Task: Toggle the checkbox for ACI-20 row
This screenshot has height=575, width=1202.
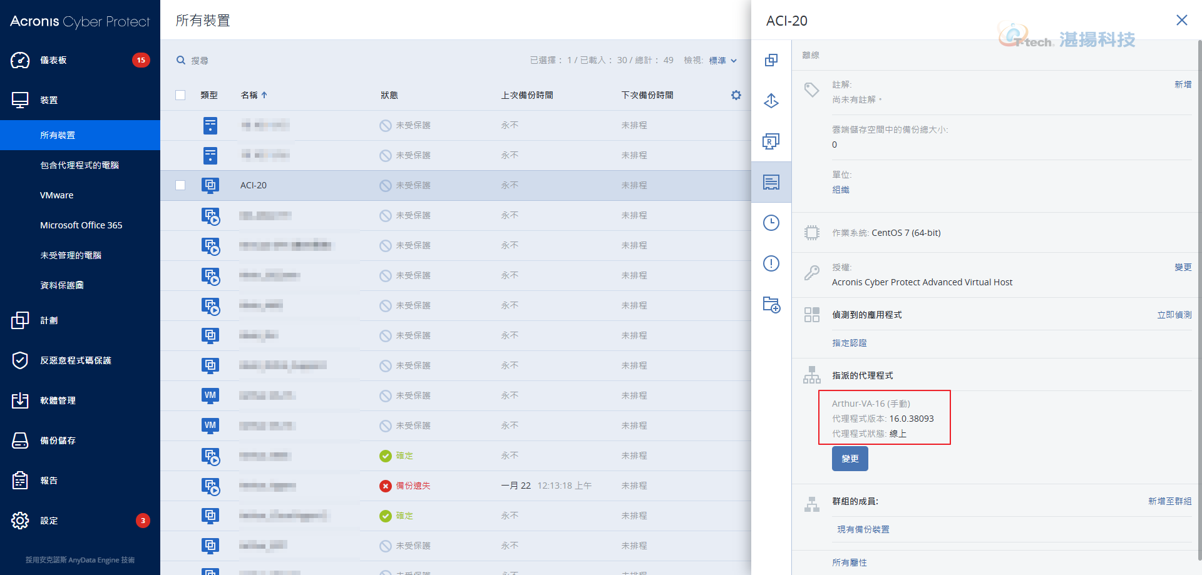Action: tap(180, 185)
